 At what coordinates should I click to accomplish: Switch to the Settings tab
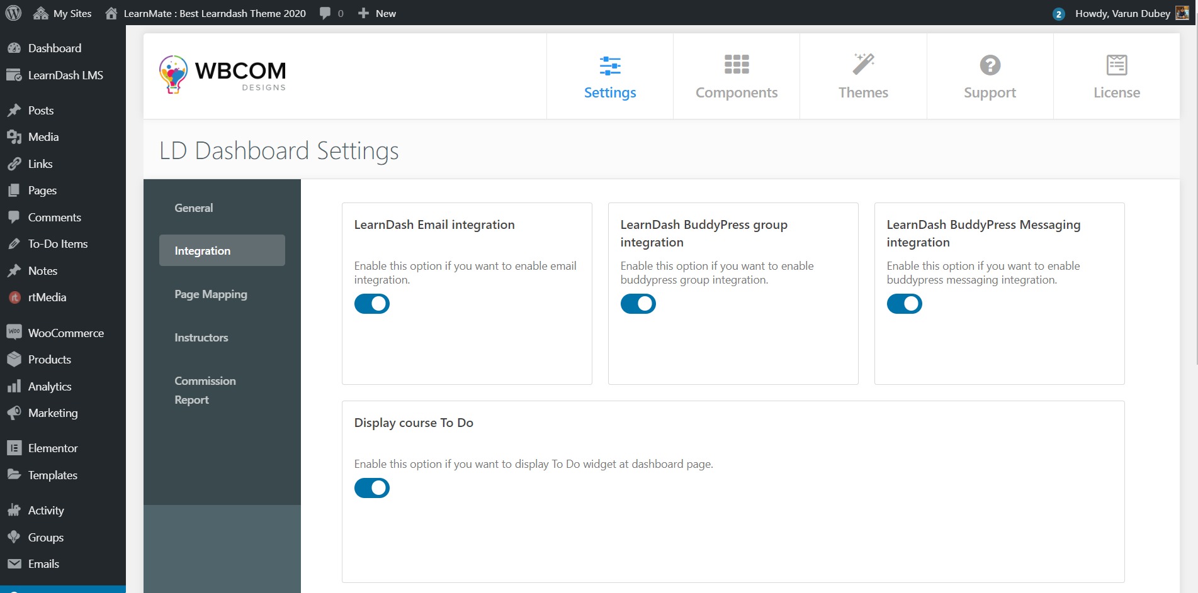pos(610,77)
